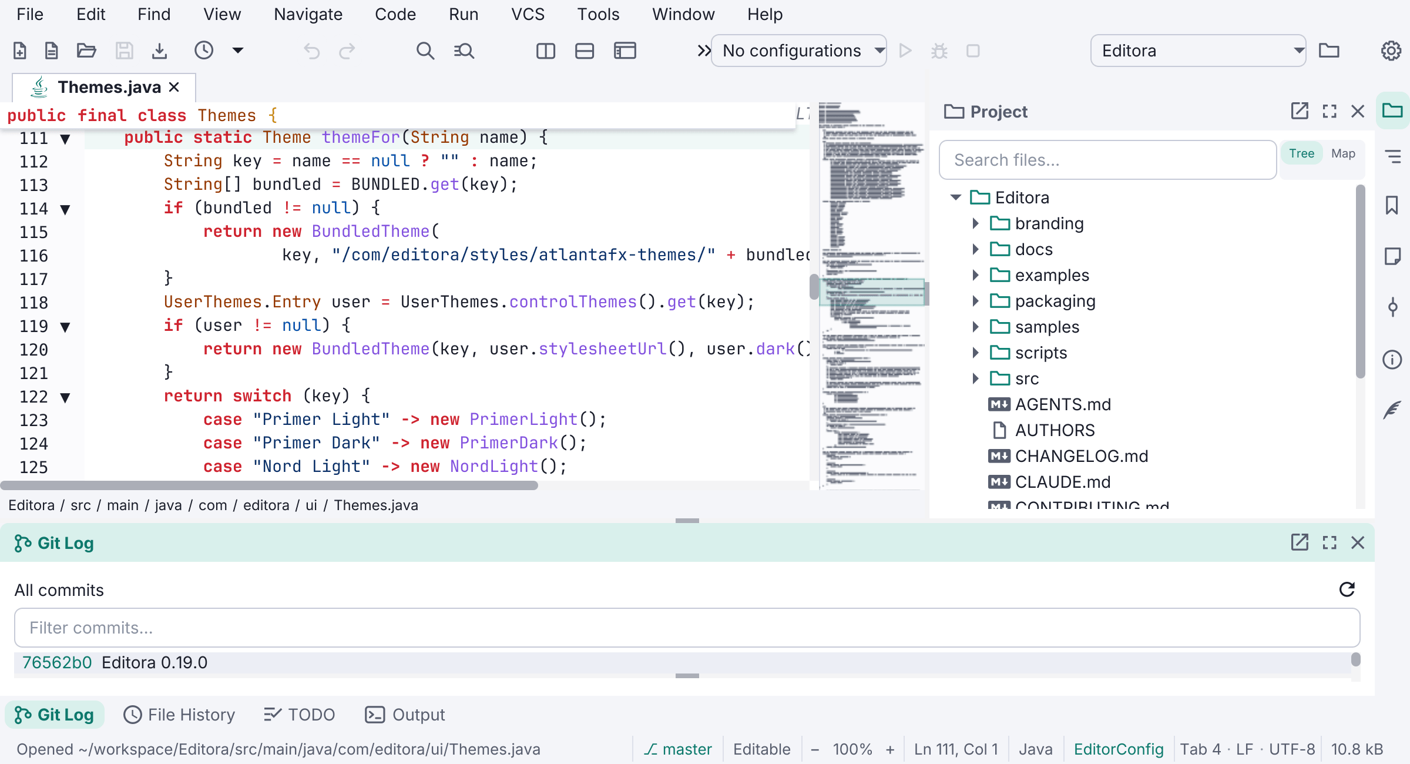This screenshot has width=1410, height=764.
Task: Open settings gear icon
Action: pyautogui.click(x=1391, y=51)
